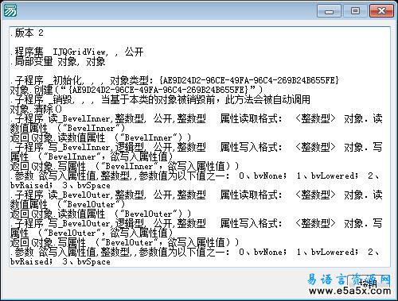Image resolution: width=398 pixels, height=301 pixels.
Task: Minimize the window
Action: click(x=330, y=11)
